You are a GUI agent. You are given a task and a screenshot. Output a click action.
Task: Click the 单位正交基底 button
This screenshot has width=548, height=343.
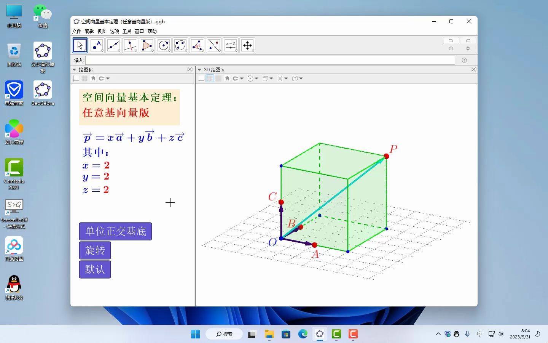tap(116, 231)
